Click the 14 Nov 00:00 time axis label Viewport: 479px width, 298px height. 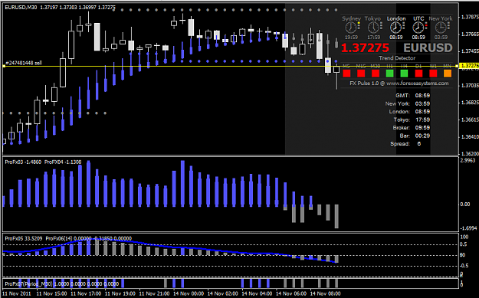[189, 293]
